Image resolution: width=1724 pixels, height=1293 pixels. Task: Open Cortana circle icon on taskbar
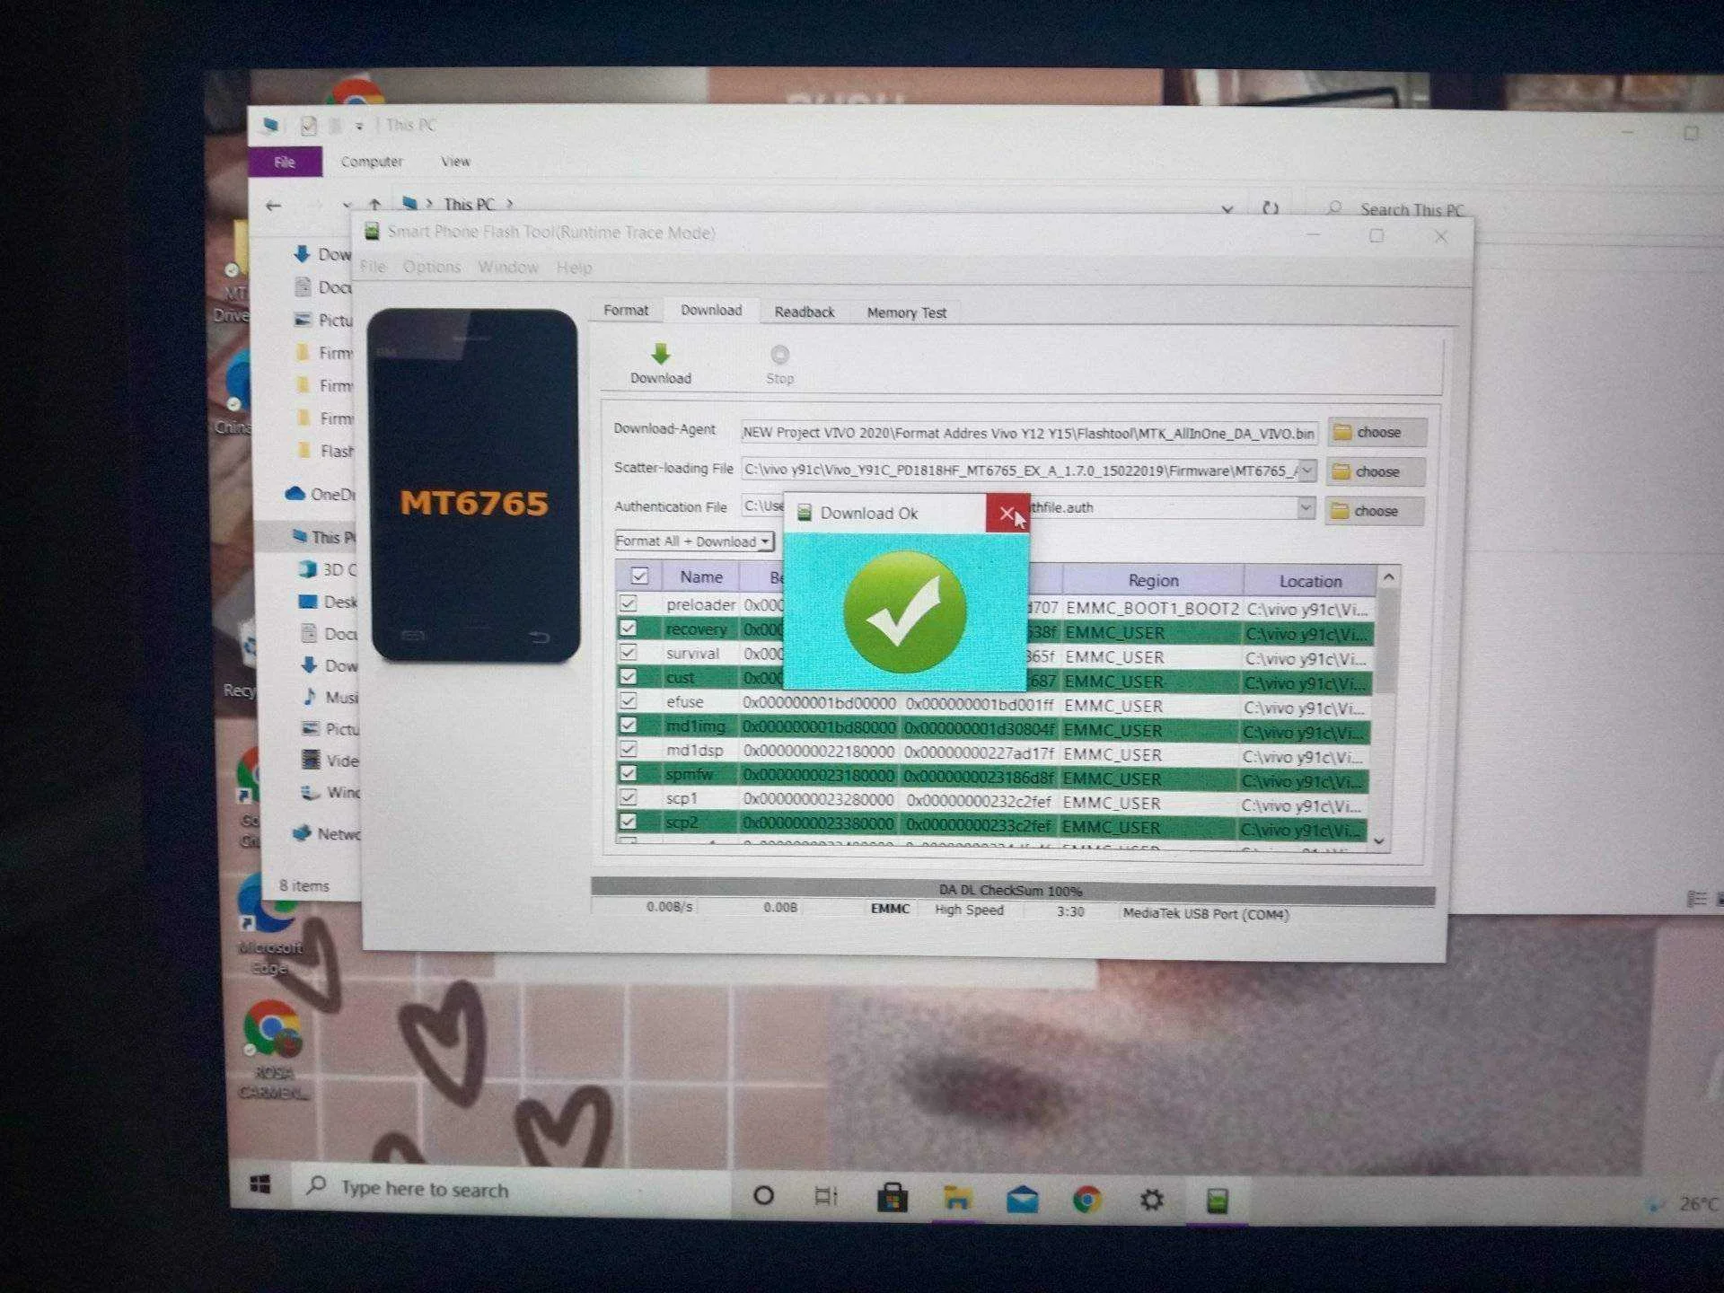pyautogui.click(x=763, y=1195)
